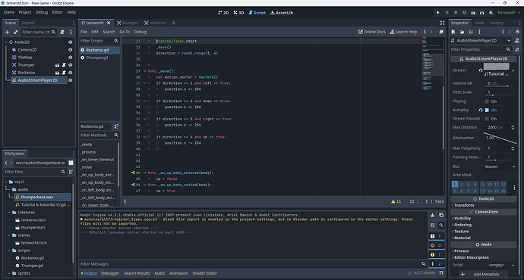
Task: Sort methods list in Rockaroo.gd
Action: click(116, 126)
